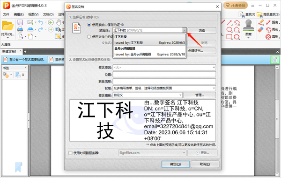Select 'use certificate from file' radio
The height and width of the screenshot is (178, 281).
tap(89, 37)
